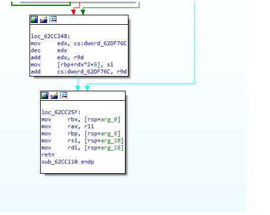Screen dimensions: 270x215
Task: Select the retn instruction
Action: pyautogui.click(x=48, y=155)
